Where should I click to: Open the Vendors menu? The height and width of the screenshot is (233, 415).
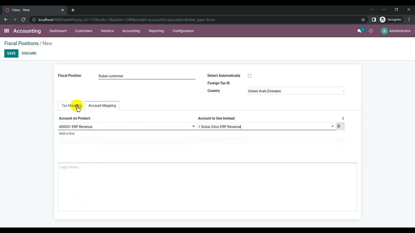107,31
